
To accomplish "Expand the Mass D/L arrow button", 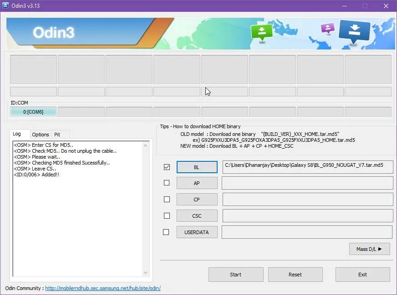I will [x=369, y=249].
